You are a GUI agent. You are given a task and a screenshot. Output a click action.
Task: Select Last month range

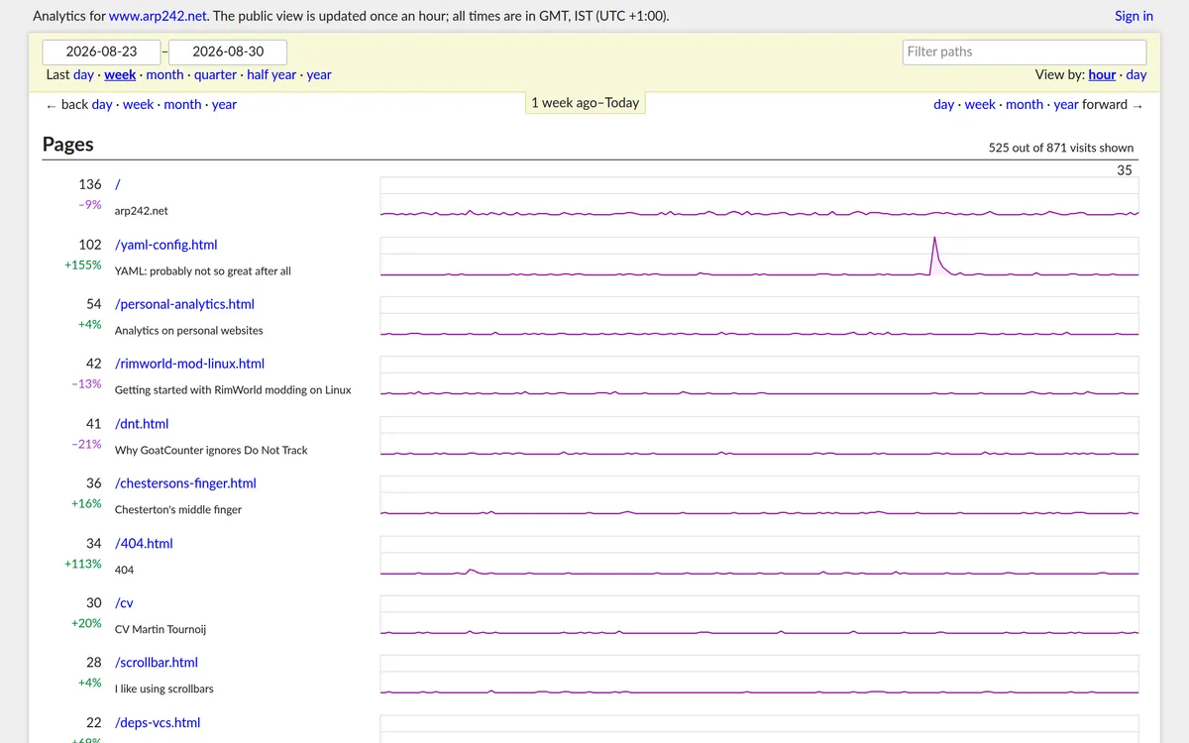(x=164, y=74)
